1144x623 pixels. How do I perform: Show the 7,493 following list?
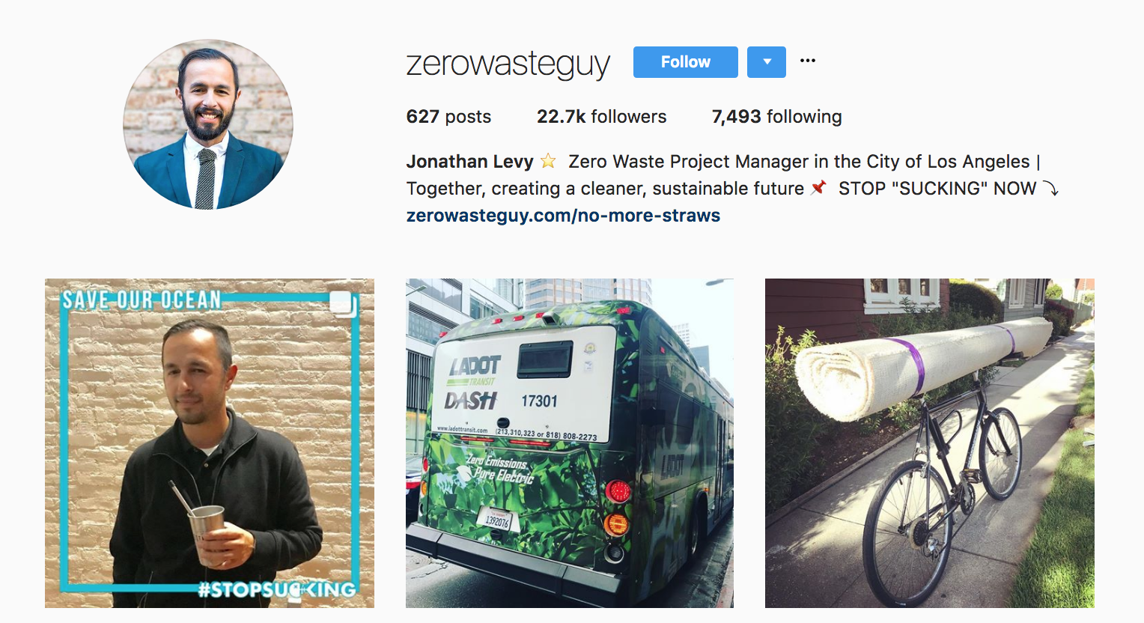776,117
